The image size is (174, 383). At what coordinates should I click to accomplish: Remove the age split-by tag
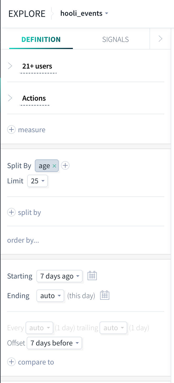[x=54, y=166]
